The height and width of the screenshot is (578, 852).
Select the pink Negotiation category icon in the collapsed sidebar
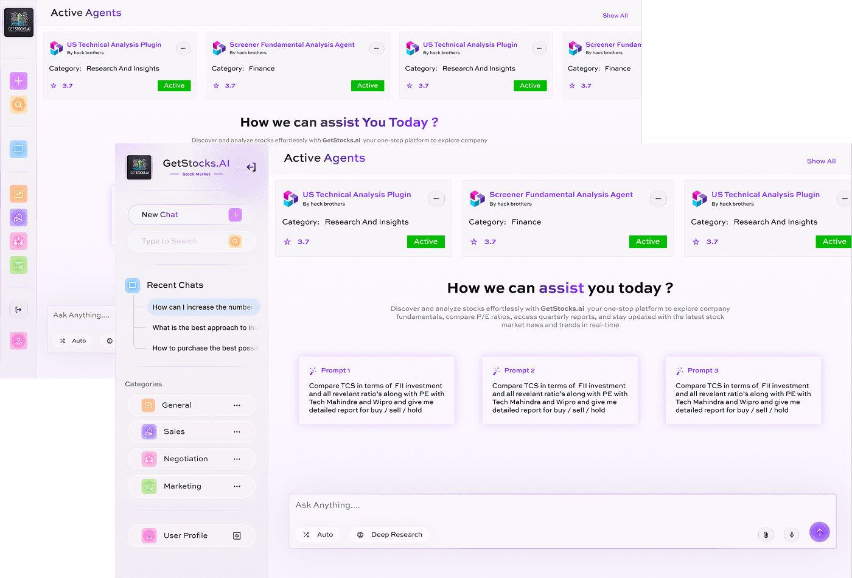[18, 241]
